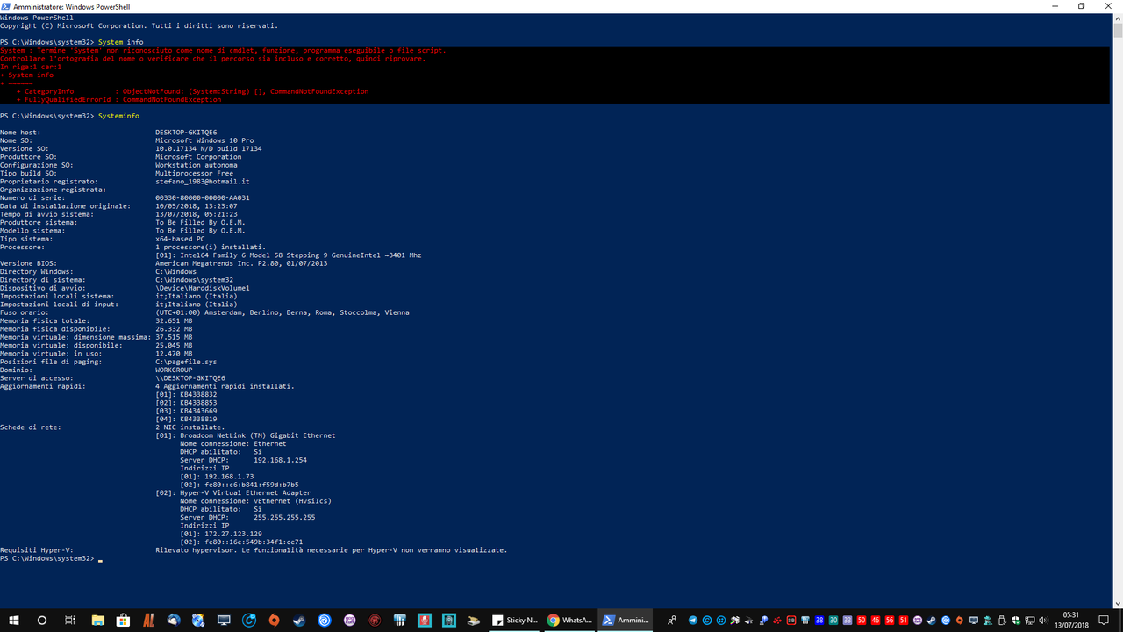This screenshot has height=632, width=1123.
Task: Click the red 46 temperature tray icon
Action: (x=876, y=620)
